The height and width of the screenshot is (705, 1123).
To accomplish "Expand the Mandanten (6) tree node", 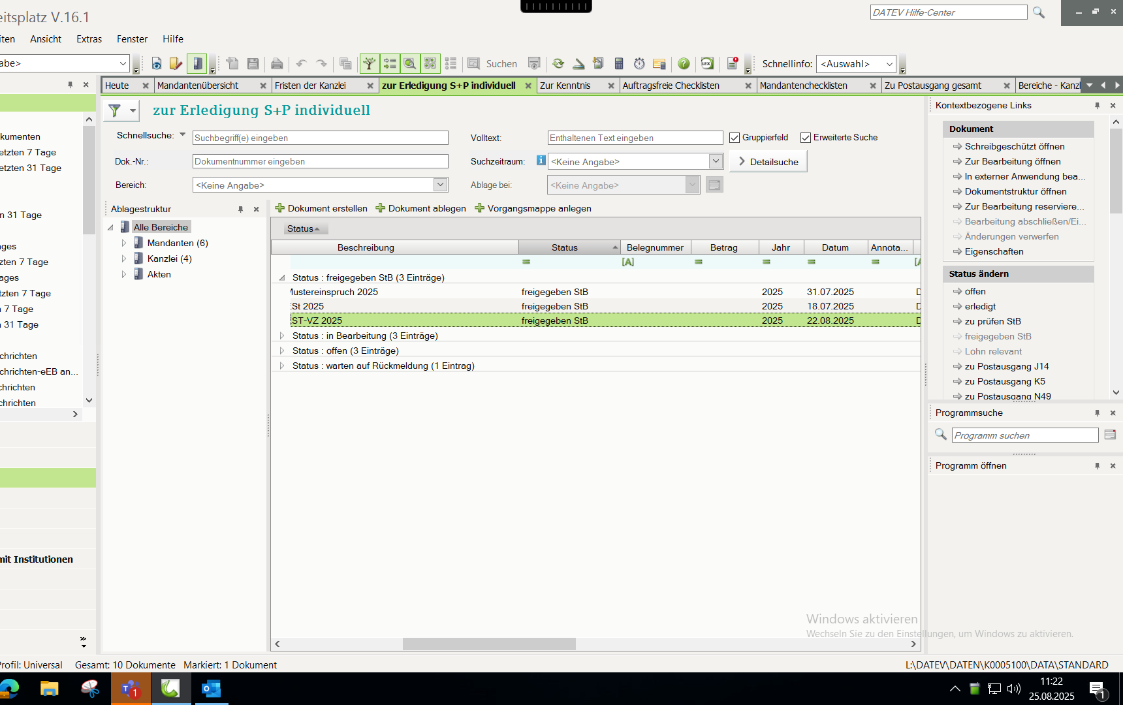I will tap(124, 243).
